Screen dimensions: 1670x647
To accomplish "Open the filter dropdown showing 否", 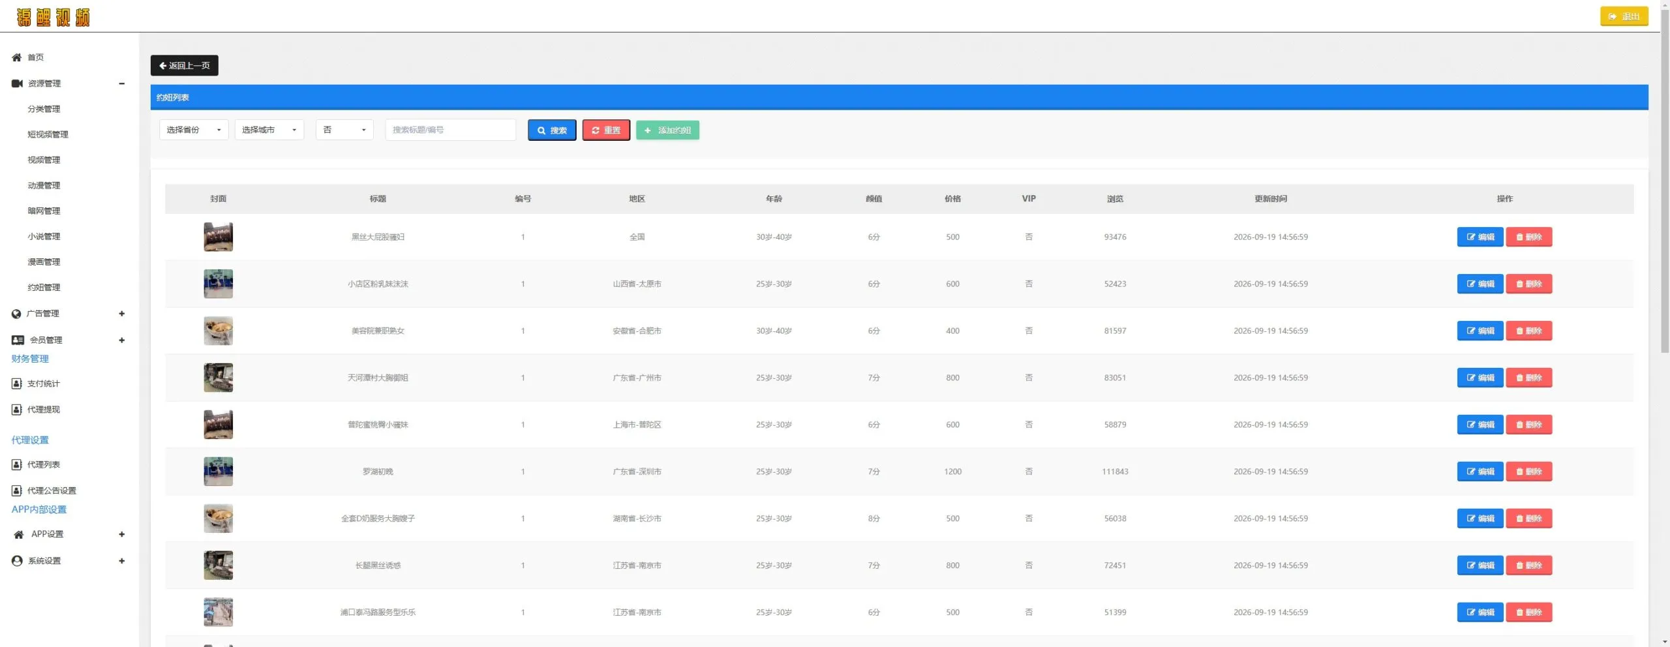I will pyautogui.click(x=344, y=130).
